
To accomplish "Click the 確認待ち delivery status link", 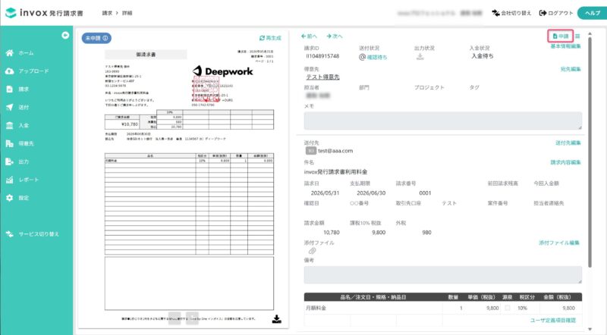I will pyautogui.click(x=376, y=58).
